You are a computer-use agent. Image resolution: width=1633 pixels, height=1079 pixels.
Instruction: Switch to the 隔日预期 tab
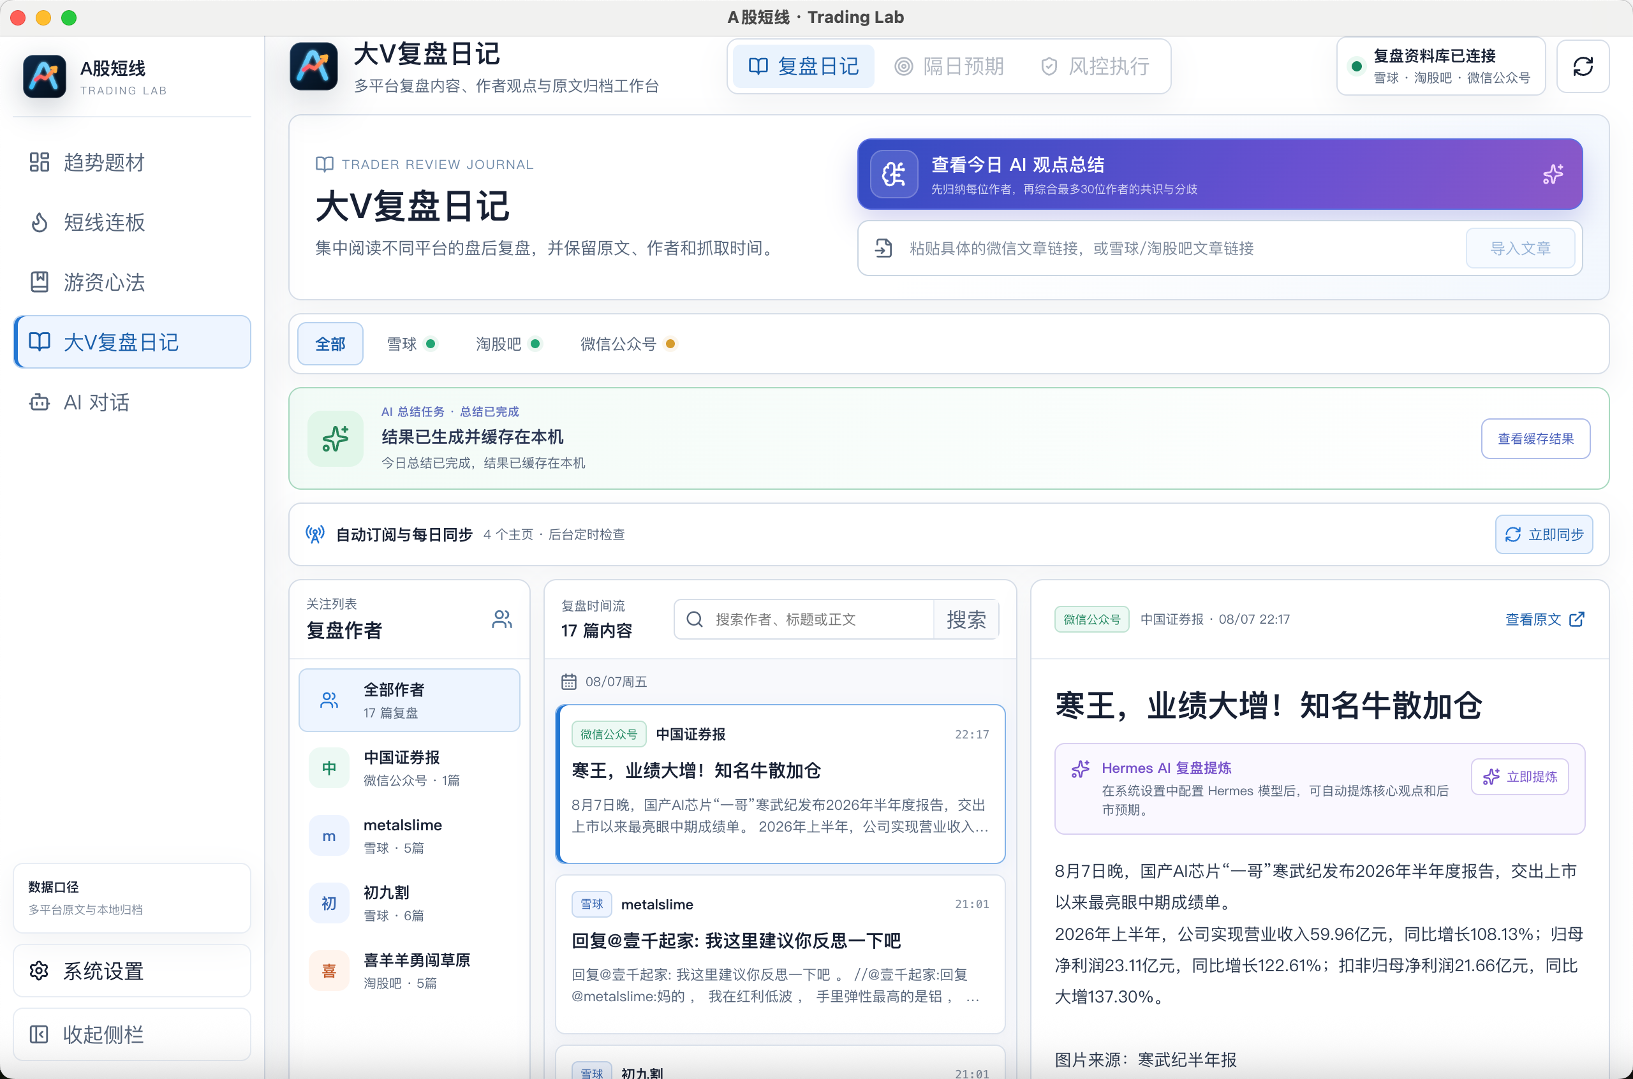tap(949, 66)
